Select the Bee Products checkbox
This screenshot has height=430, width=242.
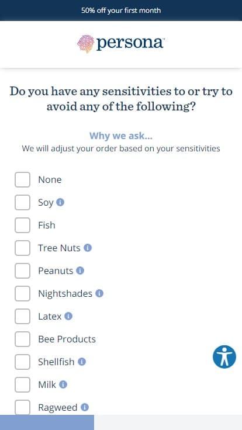[x=22, y=339]
